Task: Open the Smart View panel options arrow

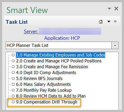Action: coord(109,8)
